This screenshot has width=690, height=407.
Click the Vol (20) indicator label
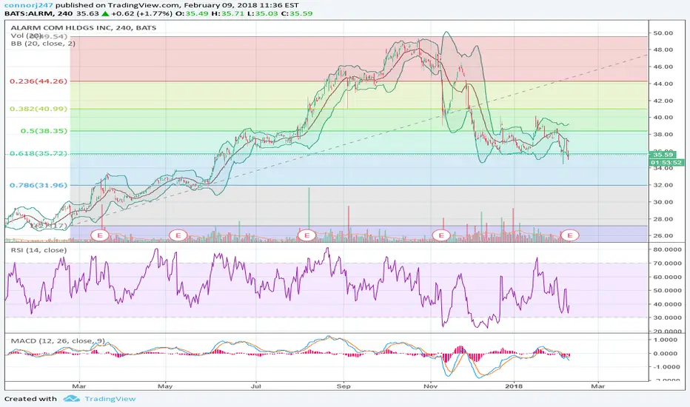tap(27, 36)
